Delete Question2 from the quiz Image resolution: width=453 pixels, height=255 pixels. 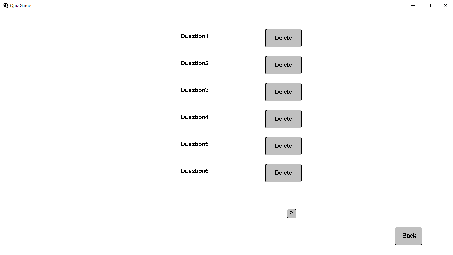(283, 65)
